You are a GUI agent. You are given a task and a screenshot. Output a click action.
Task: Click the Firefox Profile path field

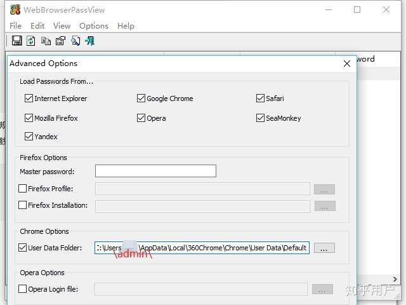tap(202, 189)
